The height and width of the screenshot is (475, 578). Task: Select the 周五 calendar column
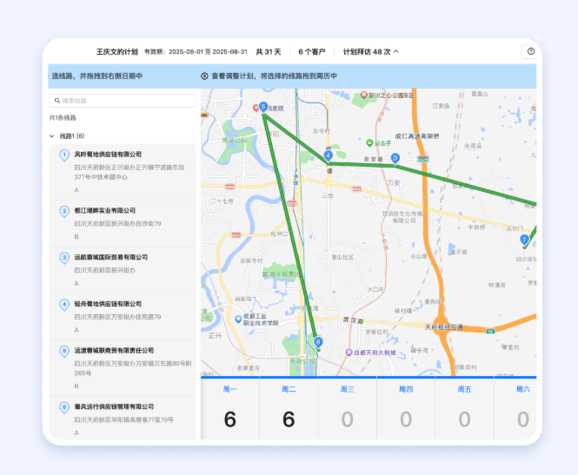(464, 409)
